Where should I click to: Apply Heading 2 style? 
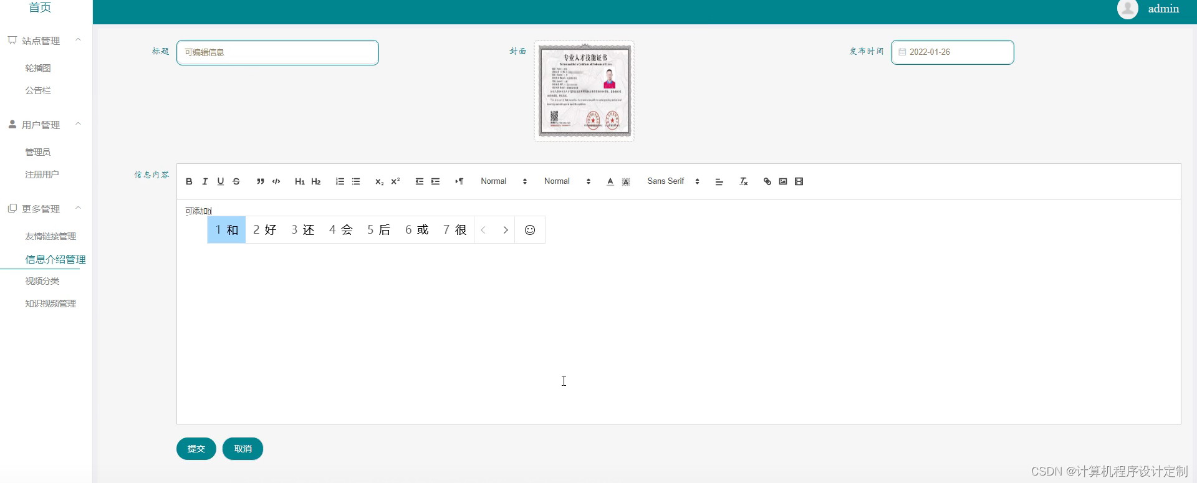(x=316, y=181)
